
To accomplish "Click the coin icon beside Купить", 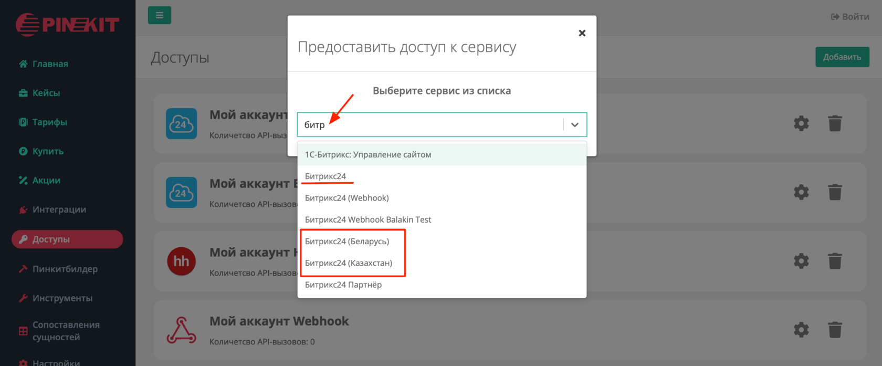I will (x=23, y=151).
